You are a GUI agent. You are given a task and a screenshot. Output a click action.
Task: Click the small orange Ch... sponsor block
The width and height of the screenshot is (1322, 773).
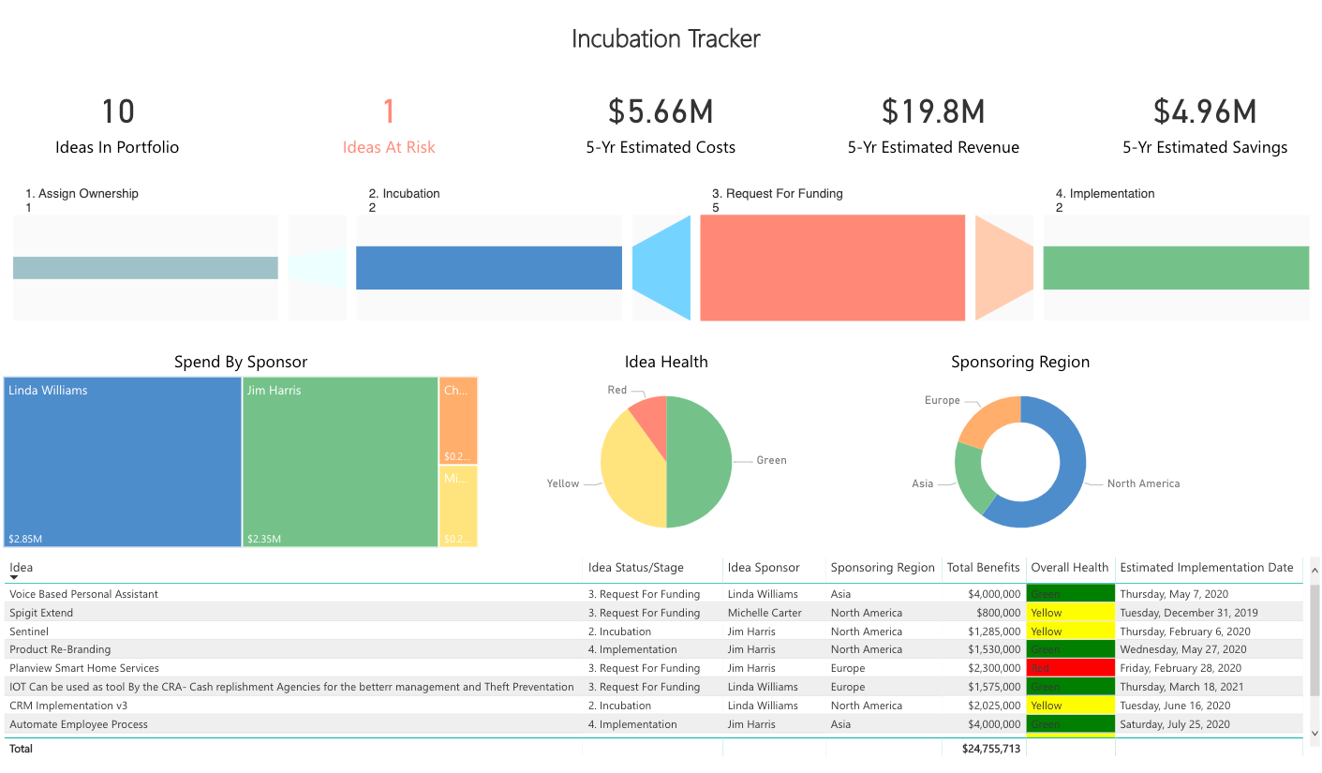(458, 417)
